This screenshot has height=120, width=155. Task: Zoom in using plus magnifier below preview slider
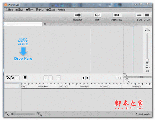[128, 80]
